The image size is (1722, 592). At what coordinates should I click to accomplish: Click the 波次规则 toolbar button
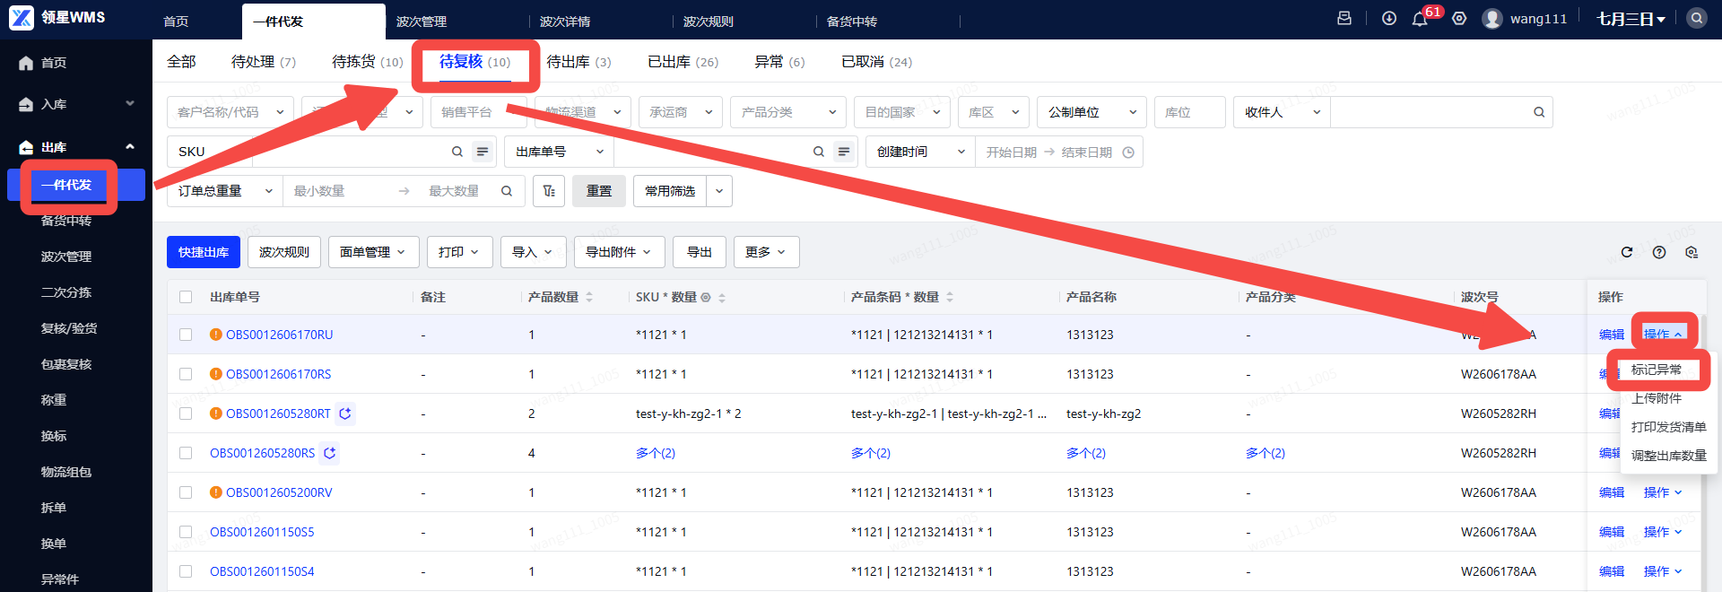point(284,252)
